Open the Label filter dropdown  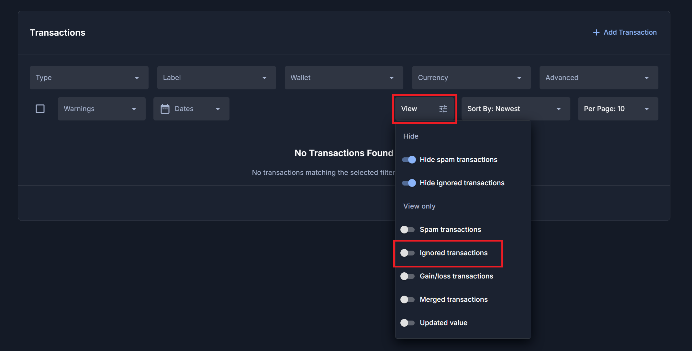tap(216, 78)
